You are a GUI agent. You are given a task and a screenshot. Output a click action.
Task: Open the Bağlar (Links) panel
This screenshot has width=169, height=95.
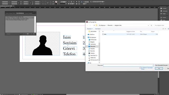tap(163, 14)
